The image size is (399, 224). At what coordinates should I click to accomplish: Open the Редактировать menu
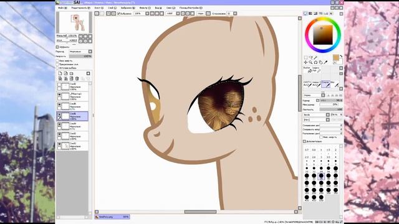point(80,8)
